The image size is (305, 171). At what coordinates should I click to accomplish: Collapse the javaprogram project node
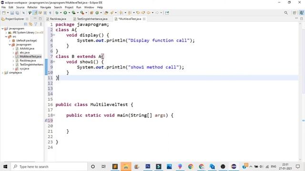point(2,28)
